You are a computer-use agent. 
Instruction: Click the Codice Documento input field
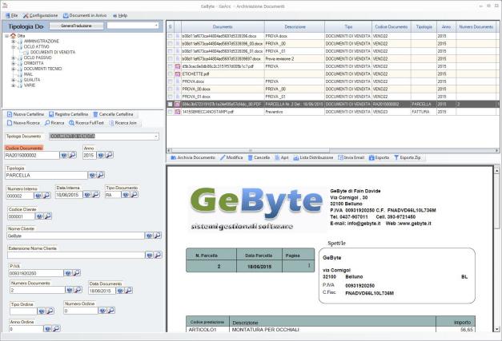point(32,155)
